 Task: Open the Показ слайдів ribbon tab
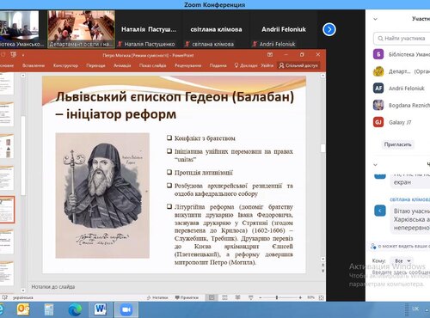(152, 65)
